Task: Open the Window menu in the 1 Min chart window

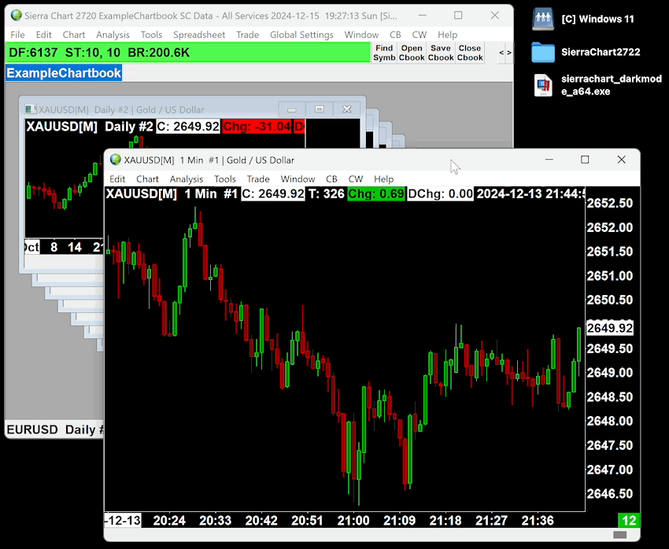Action: 298,179
